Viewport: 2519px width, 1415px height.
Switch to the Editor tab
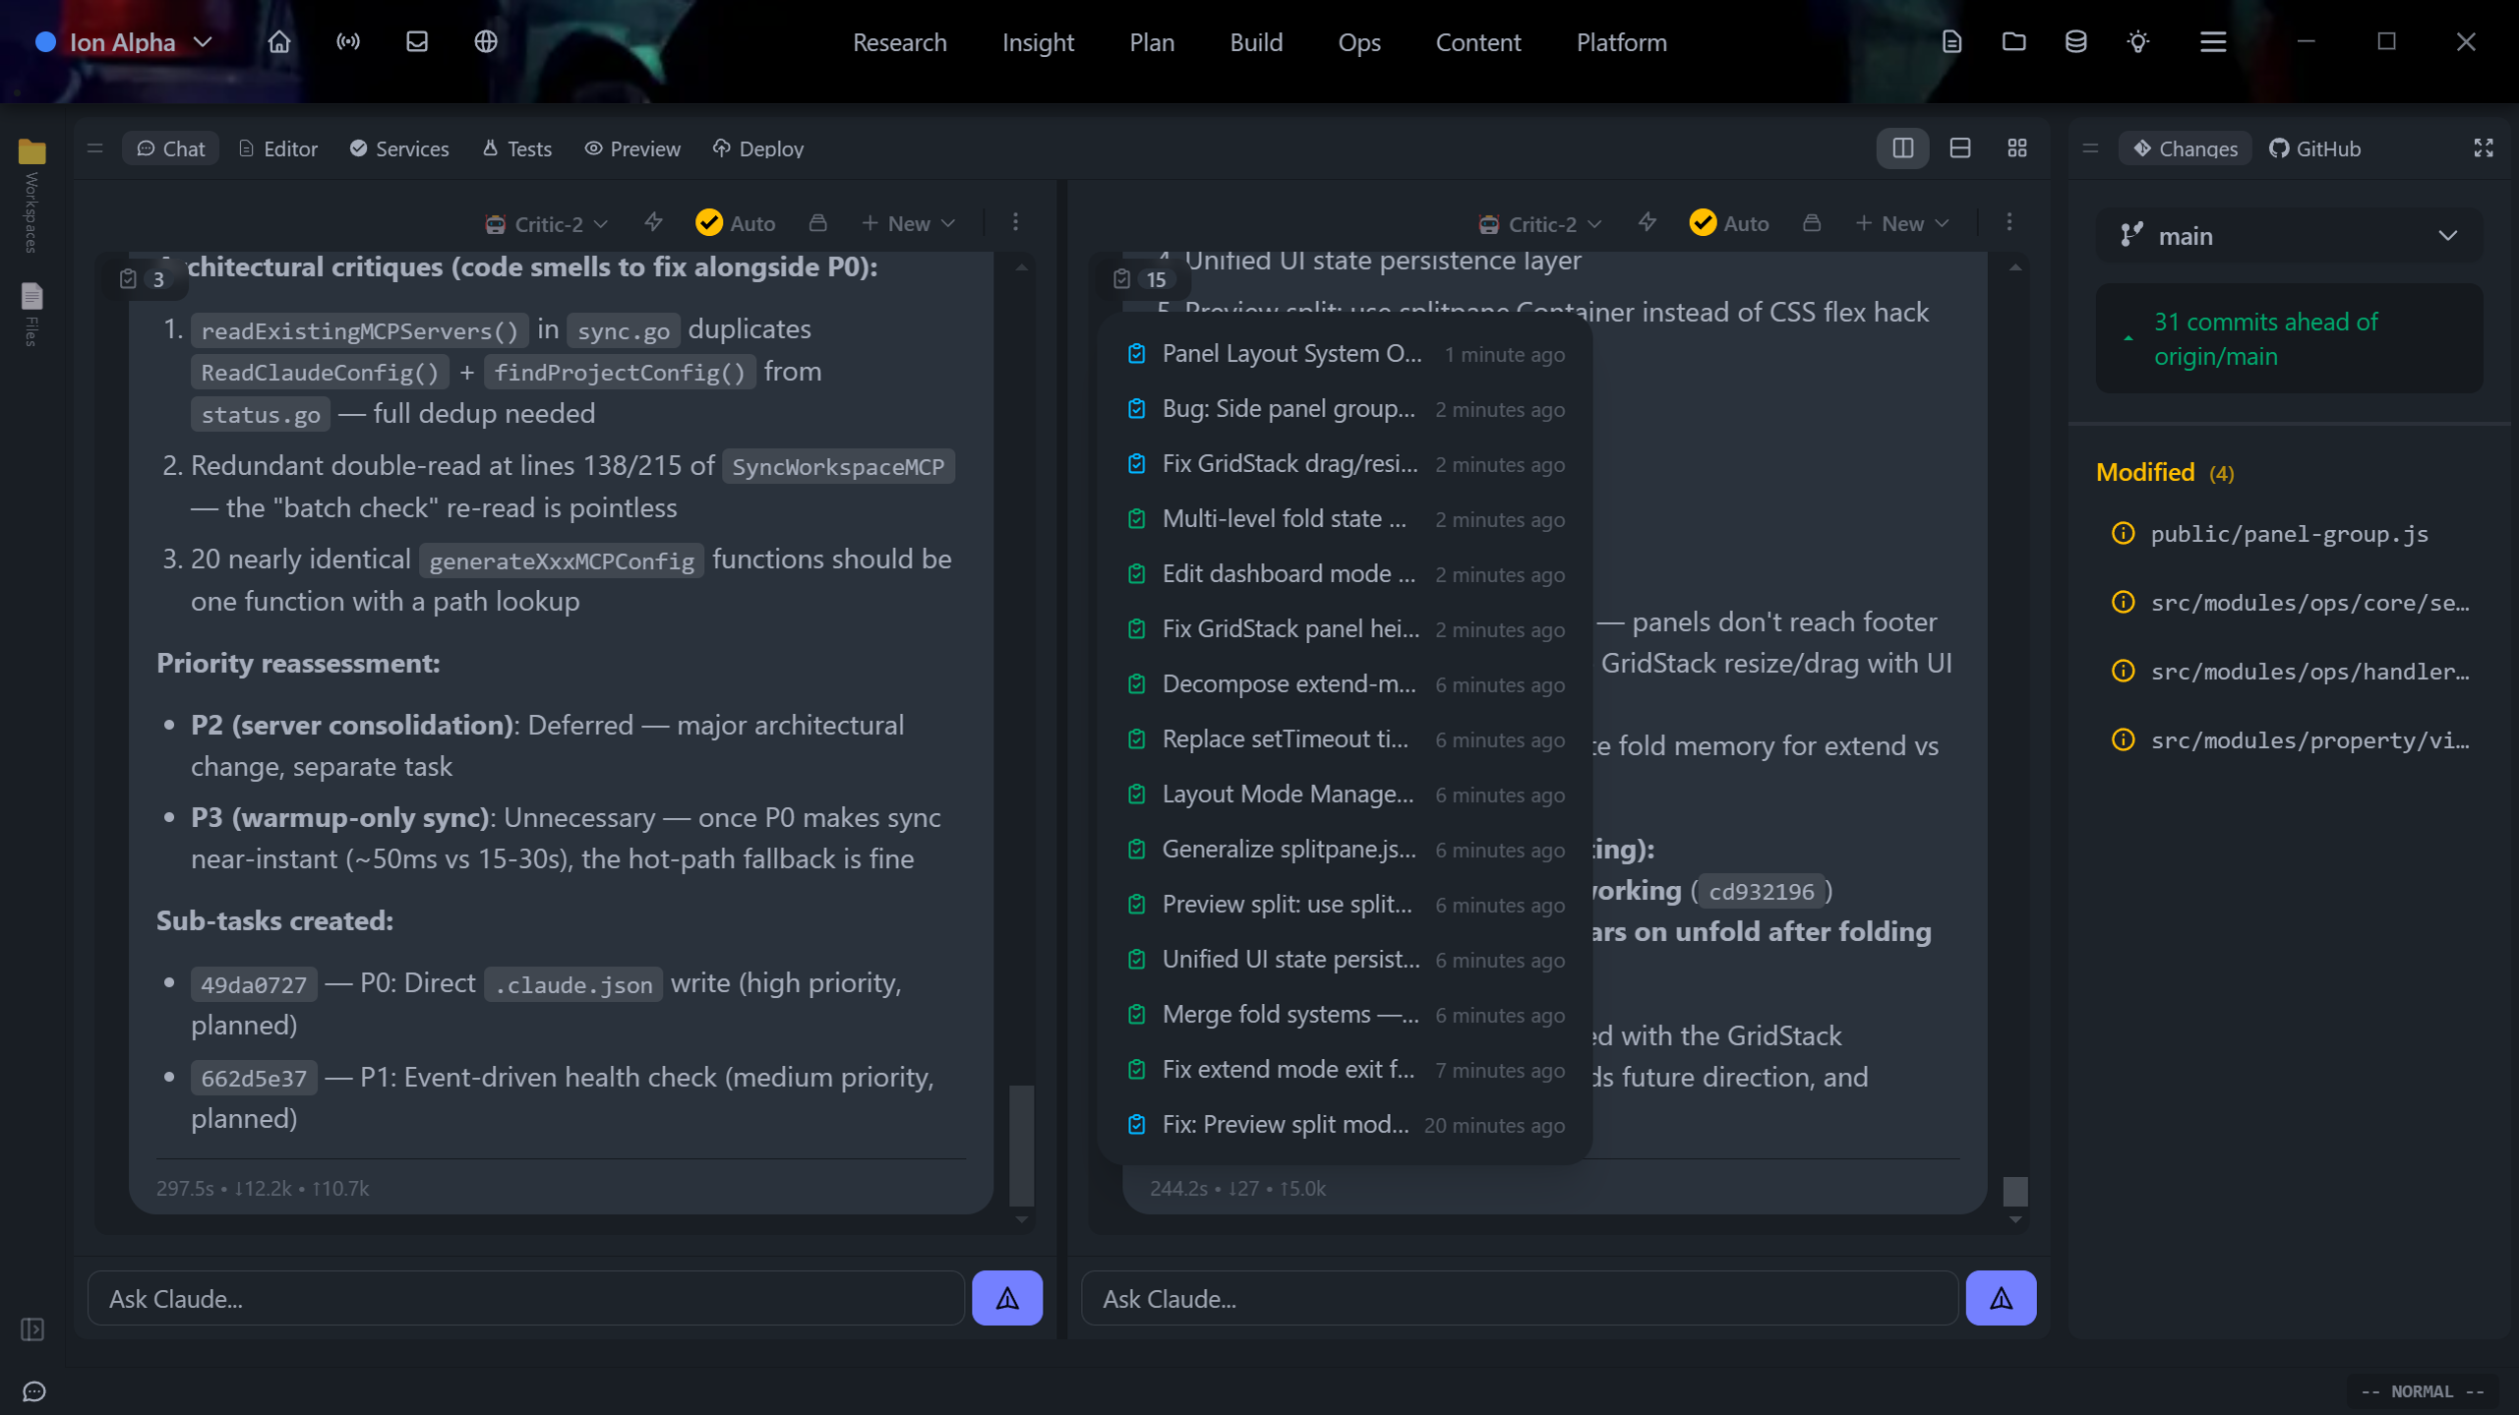coord(278,148)
